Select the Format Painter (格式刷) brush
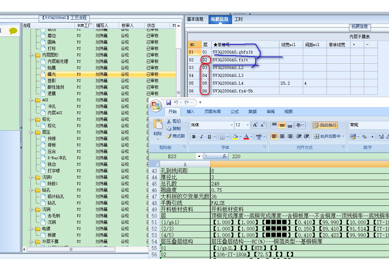 point(169,136)
